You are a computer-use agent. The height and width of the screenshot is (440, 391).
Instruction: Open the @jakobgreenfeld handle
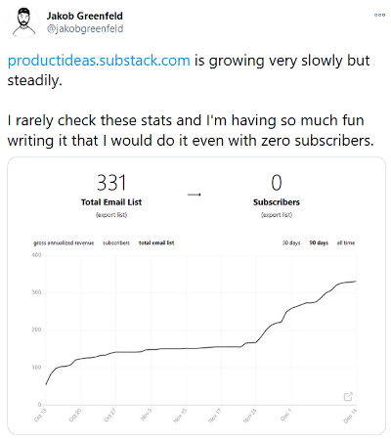85,29
